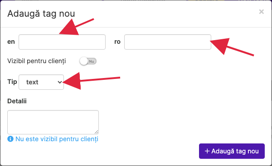
Task: Submit with the Adaugă tag nou button
Action: [x=232, y=151]
